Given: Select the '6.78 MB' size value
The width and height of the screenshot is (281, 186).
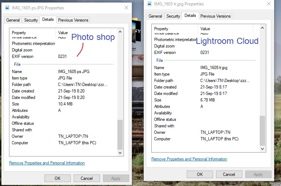Looking at the screenshot, I should [208, 100].
